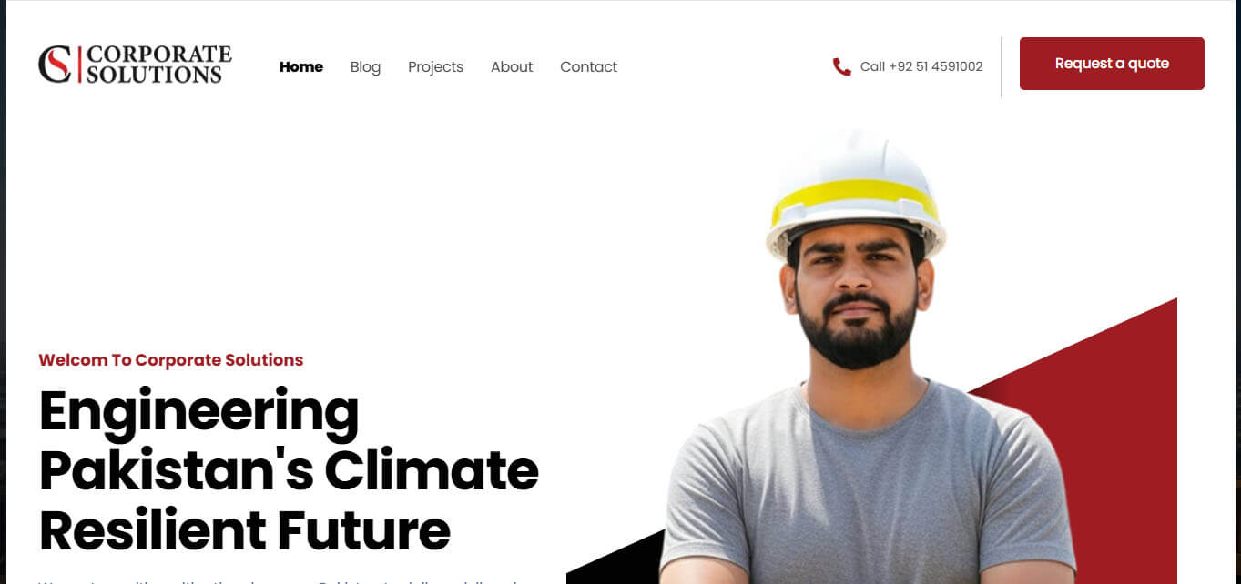1241x584 pixels.
Task: Click the Request a quote button
Action: tap(1112, 64)
